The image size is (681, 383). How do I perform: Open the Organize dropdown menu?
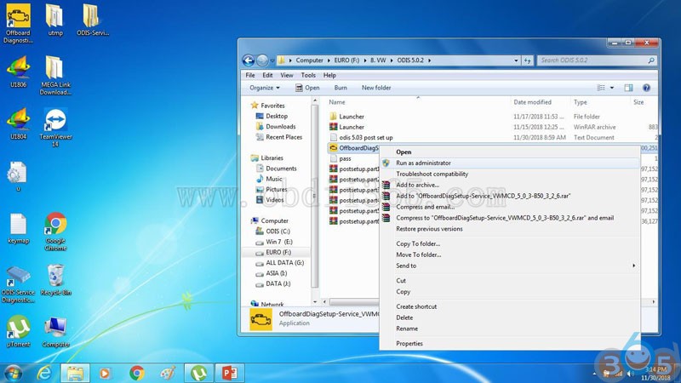265,88
